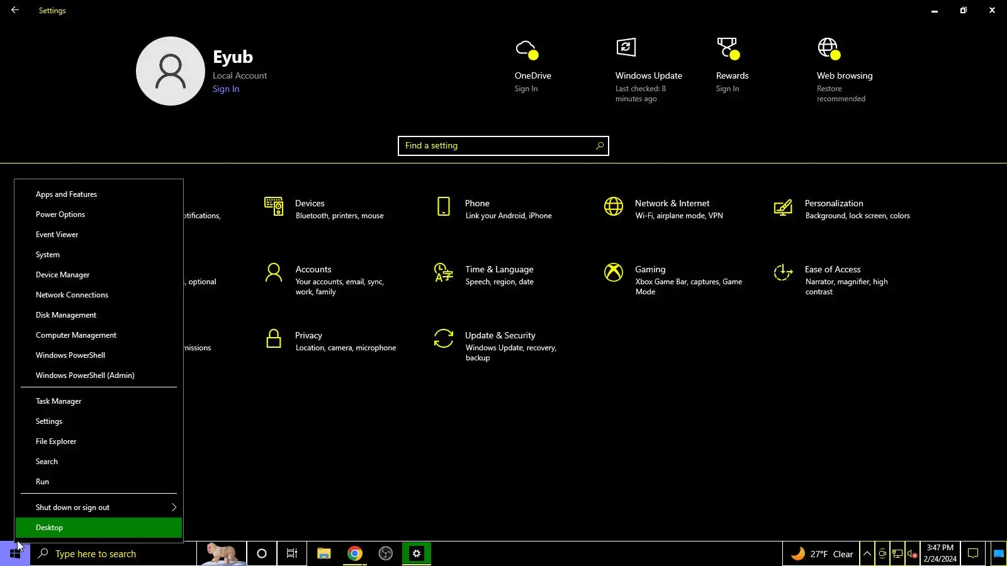This screenshot has height=566, width=1007.
Task: Click the Rewards medal icon
Action: point(728,48)
